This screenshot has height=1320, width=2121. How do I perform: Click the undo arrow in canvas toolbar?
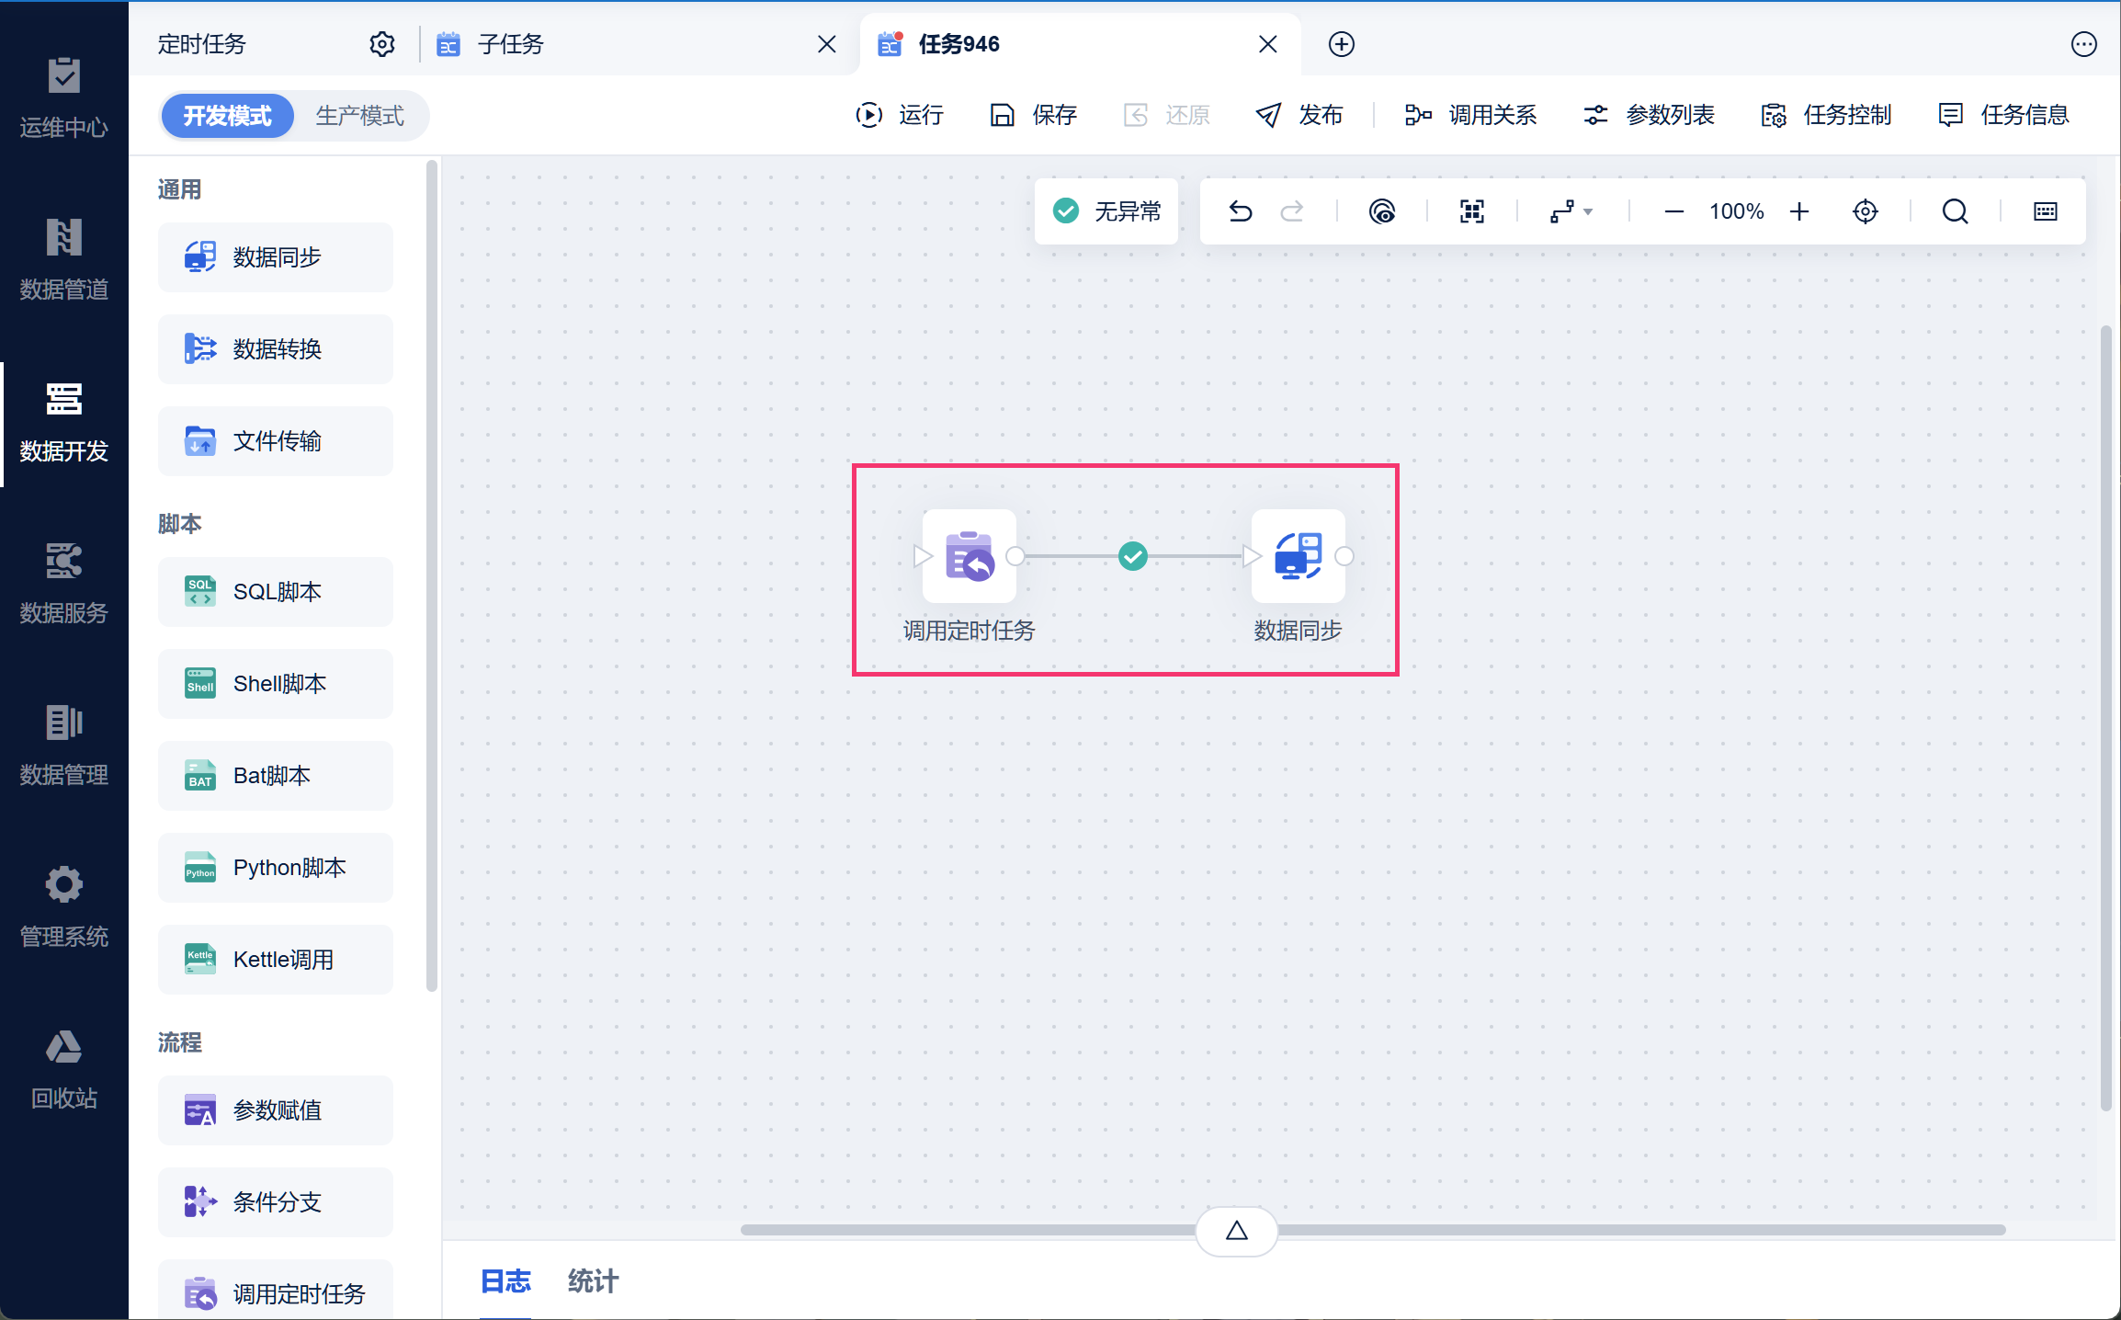click(x=1240, y=211)
